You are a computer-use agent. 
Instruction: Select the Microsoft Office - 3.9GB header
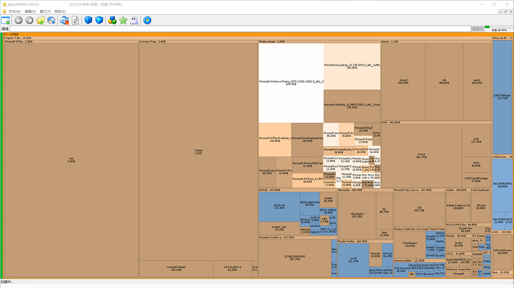pyautogui.click(x=71, y=41)
